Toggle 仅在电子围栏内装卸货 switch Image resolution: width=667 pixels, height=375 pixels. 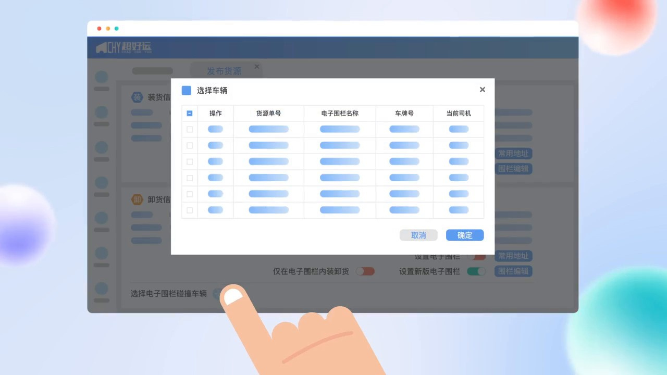(x=365, y=271)
